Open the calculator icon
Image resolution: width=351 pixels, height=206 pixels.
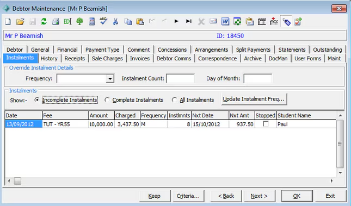tap(92, 22)
